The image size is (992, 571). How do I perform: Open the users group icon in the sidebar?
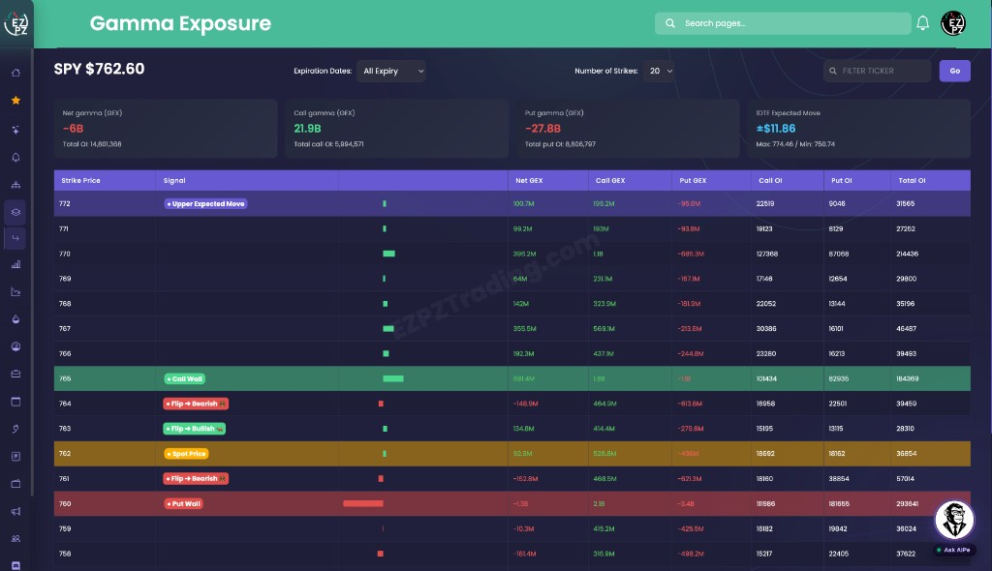pyautogui.click(x=15, y=538)
